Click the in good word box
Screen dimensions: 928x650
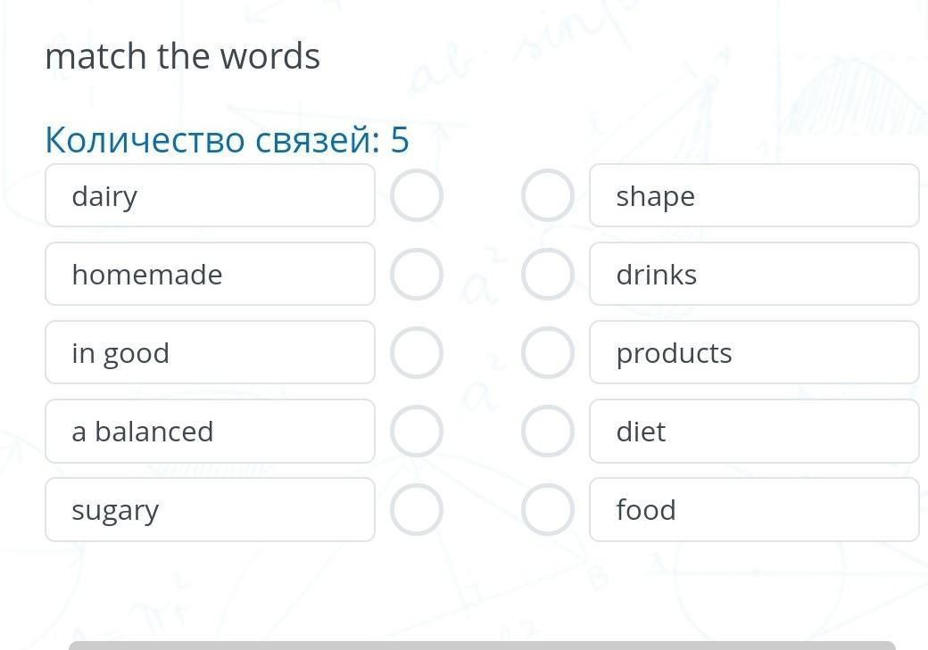210,352
